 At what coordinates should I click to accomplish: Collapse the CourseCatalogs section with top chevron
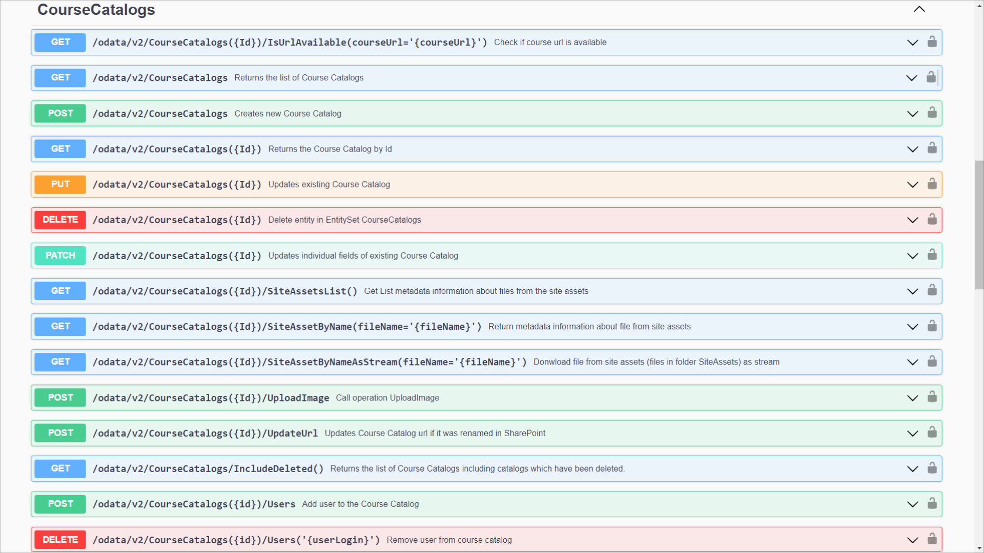click(919, 9)
